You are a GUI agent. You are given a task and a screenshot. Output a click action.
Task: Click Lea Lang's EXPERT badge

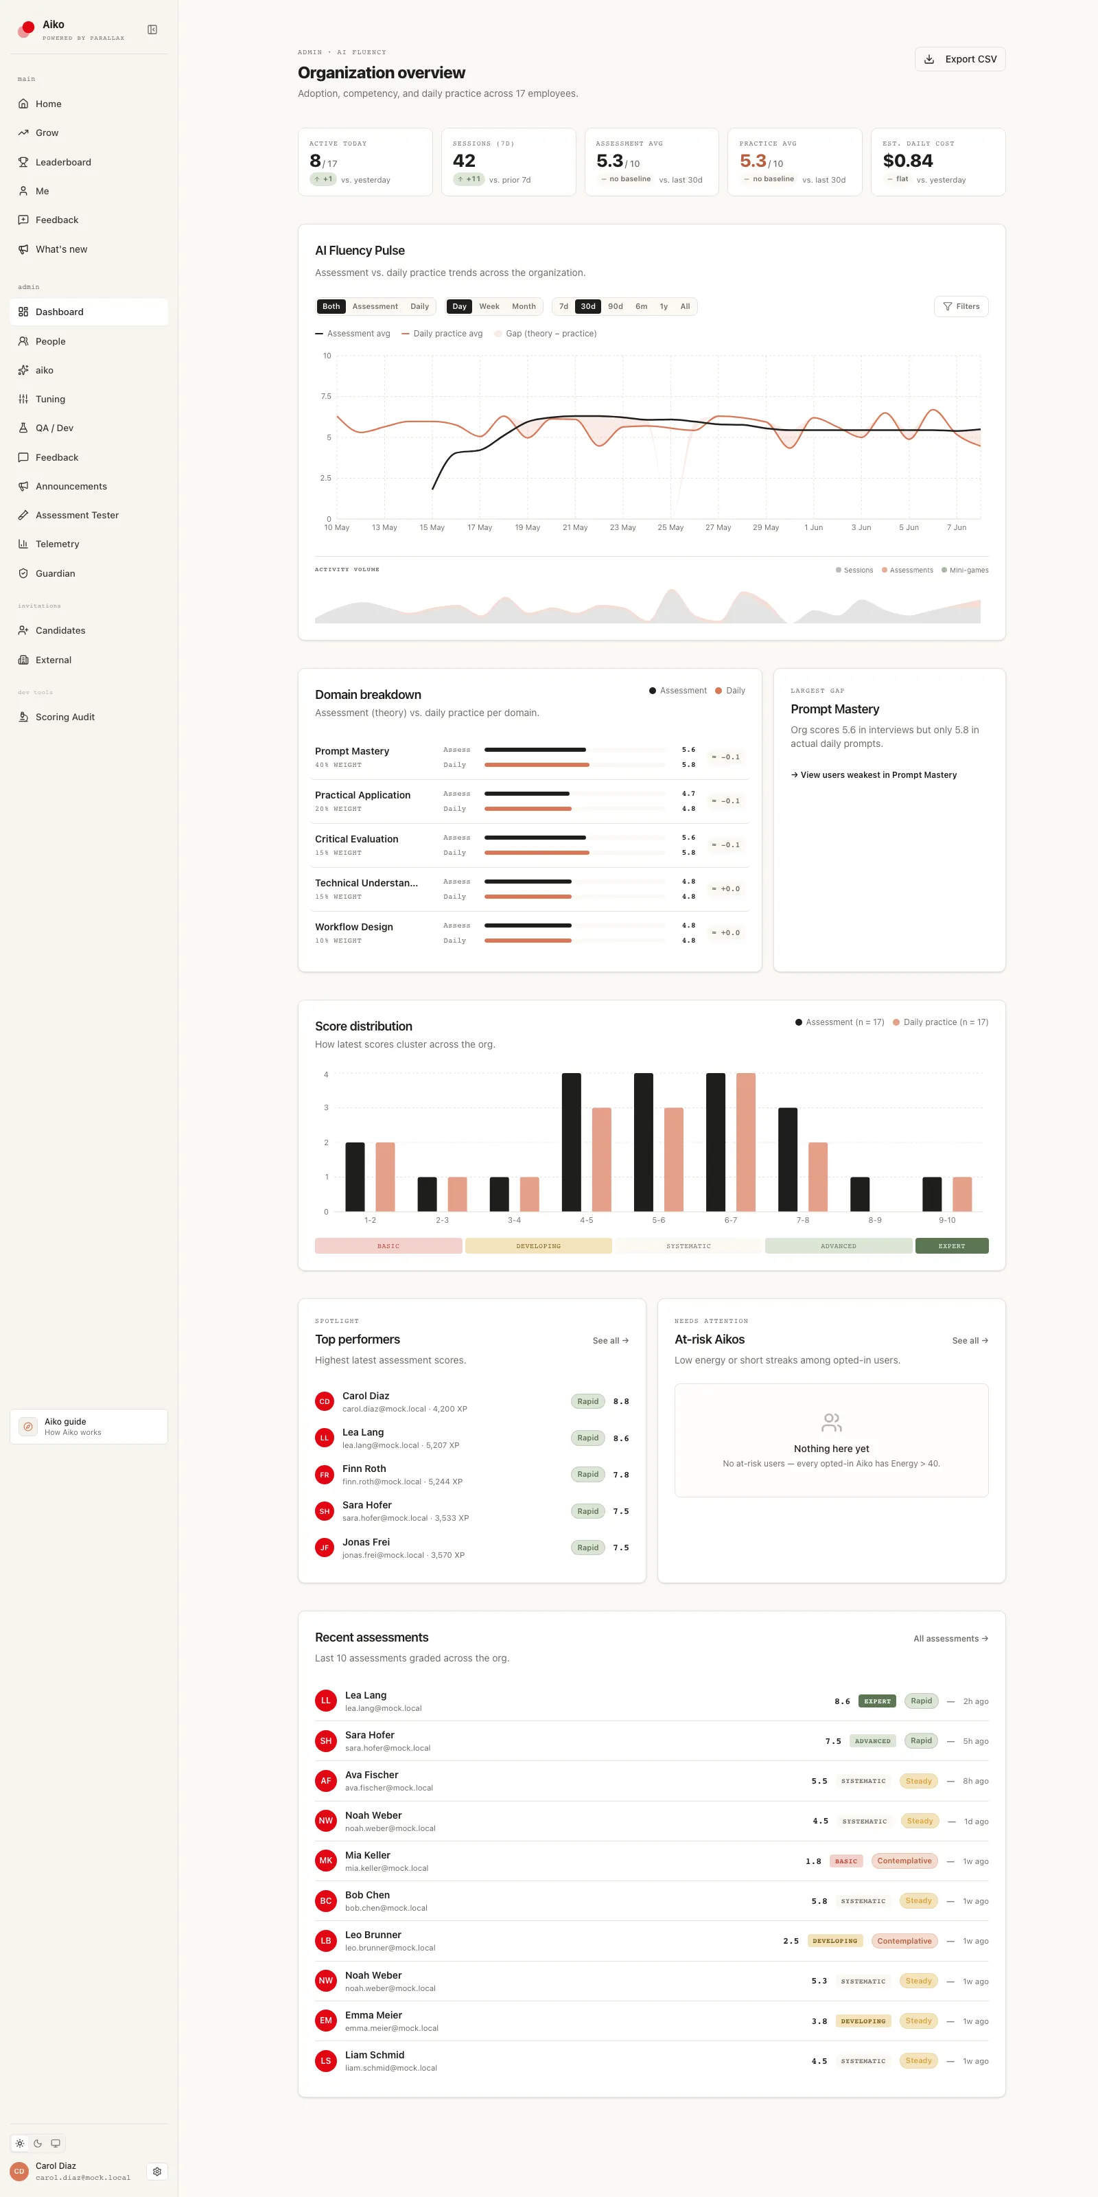click(877, 1701)
